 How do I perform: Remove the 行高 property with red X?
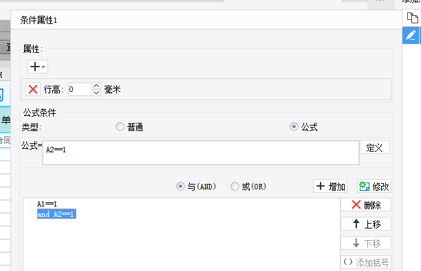(33, 89)
